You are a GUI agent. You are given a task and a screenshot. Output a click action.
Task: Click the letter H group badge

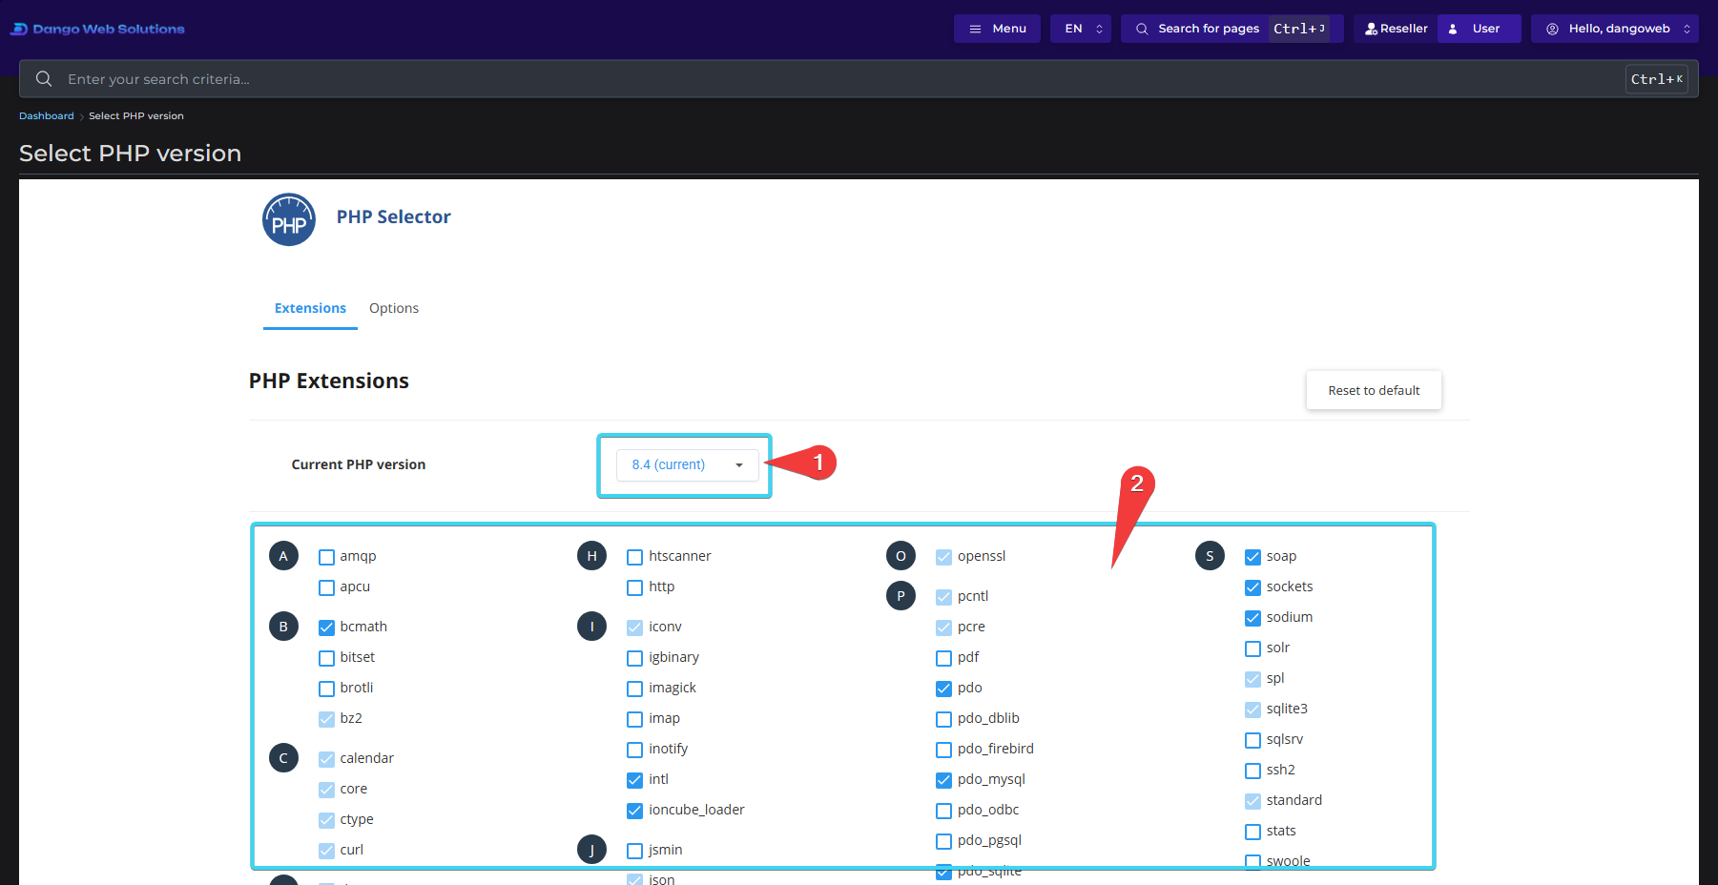[x=591, y=556]
